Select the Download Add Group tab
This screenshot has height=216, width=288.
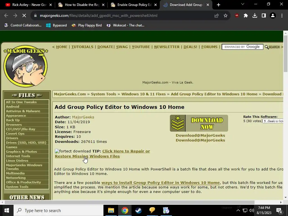(186, 5)
